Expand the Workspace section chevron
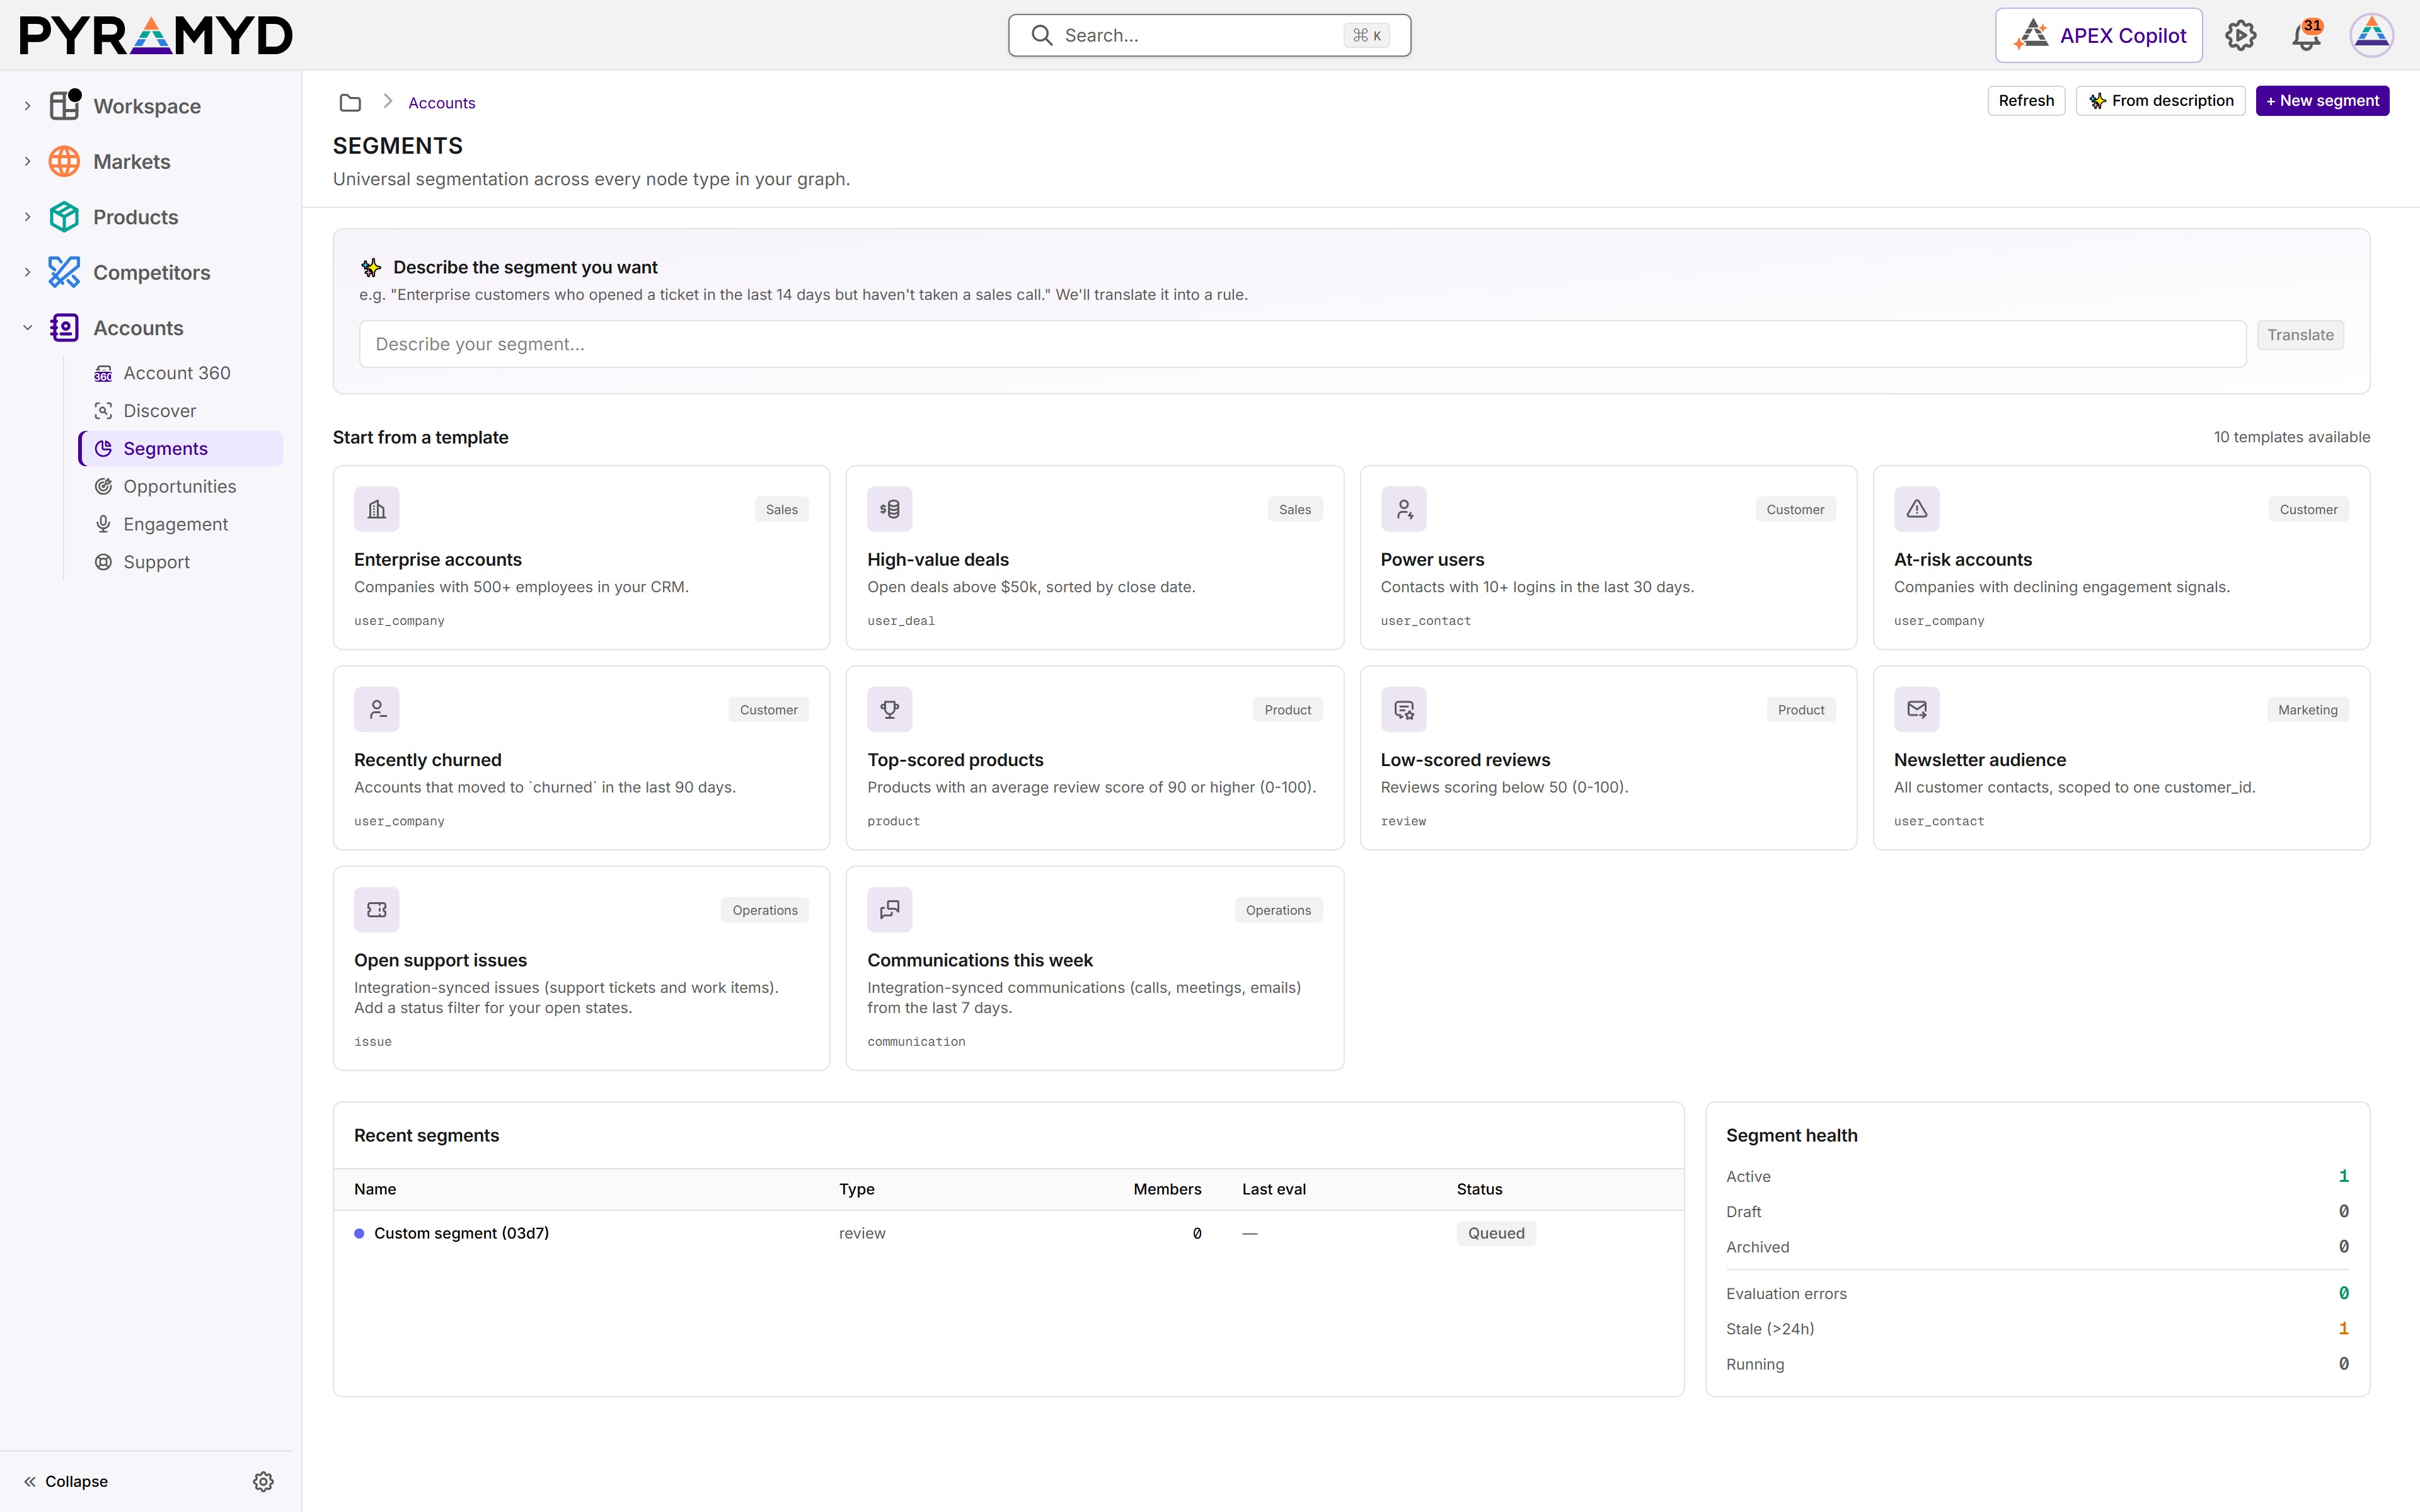The height and width of the screenshot is (1512, 2420). point(27,106)
